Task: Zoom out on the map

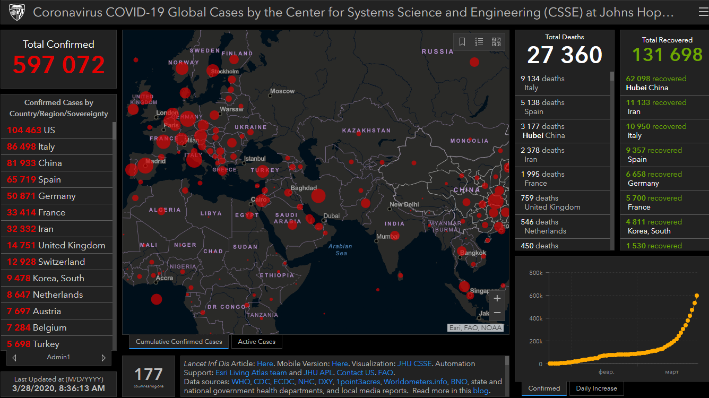Action: (497, 313)
